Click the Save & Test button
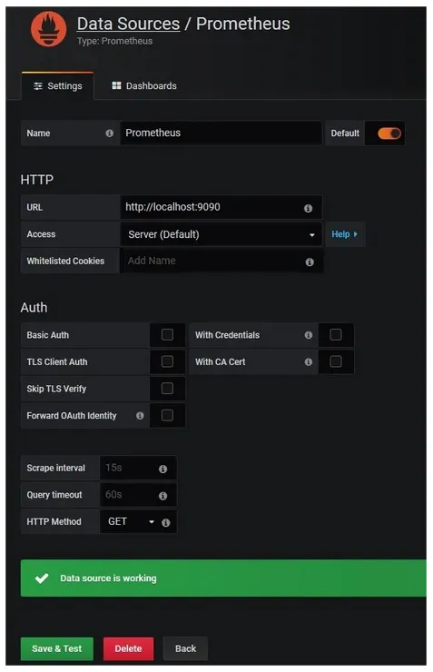 tap(56, 649)
